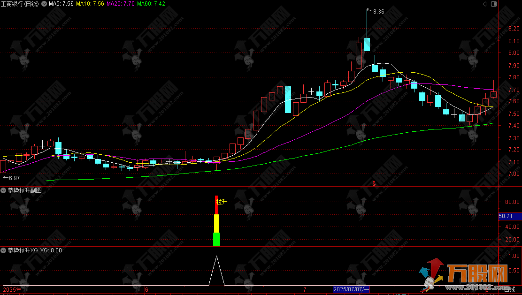
Task: Click the yellow 拉升 signal label
Action: (x=222, y=202)
